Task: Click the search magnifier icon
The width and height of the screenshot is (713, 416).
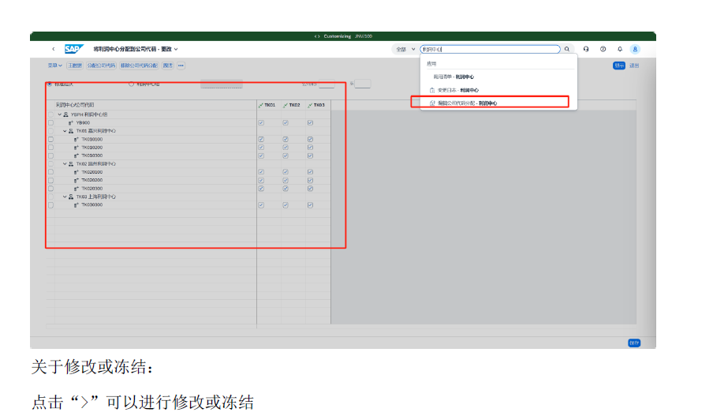Action: pos(566,49)
